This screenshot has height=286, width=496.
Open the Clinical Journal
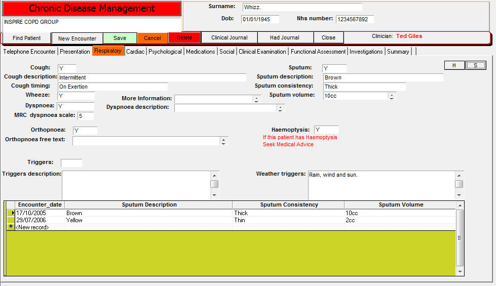229,38
